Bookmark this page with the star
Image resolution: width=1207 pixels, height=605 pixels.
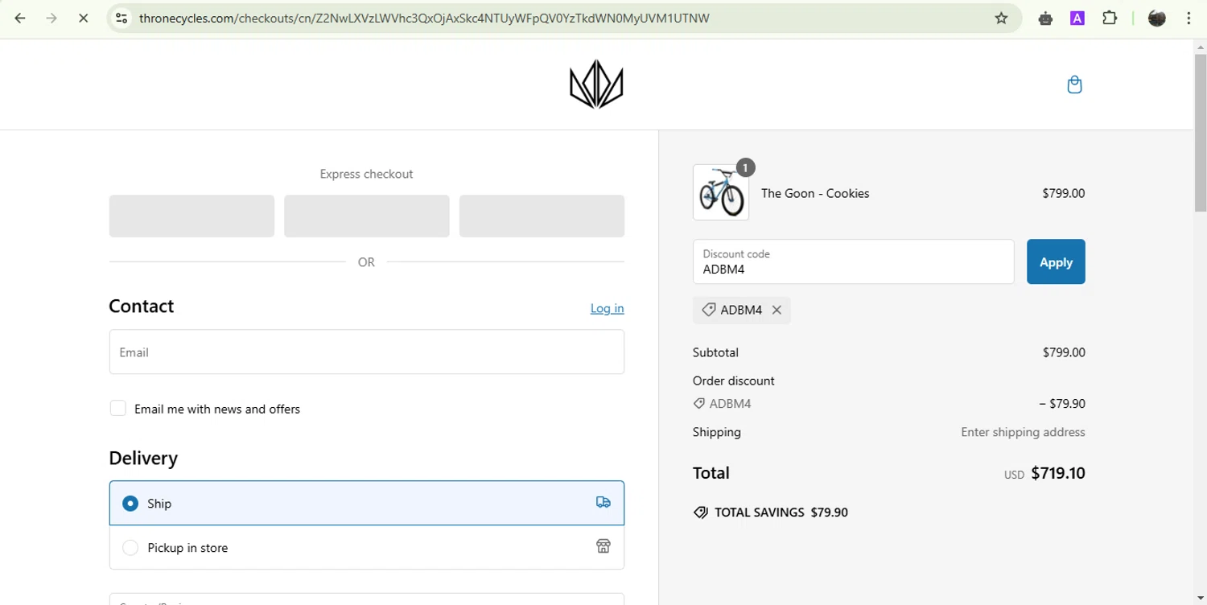(1001, 18)
